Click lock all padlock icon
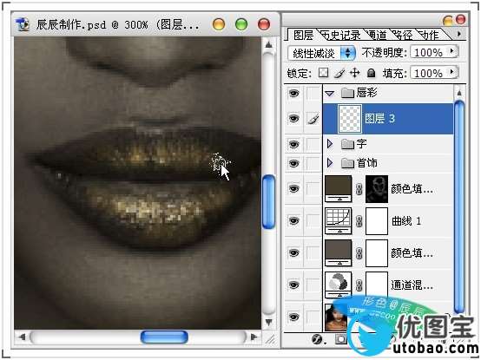Image resolution: width=481 pixels, height=360 pixels. [372, 73]
